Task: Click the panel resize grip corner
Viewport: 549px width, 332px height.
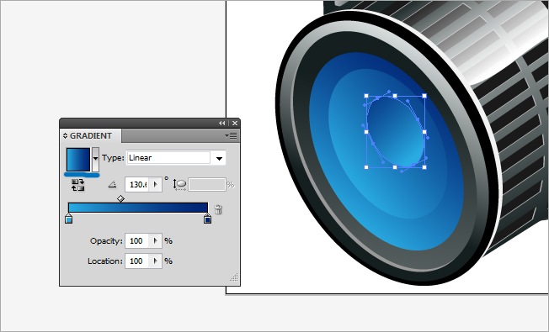Action: 234,277
